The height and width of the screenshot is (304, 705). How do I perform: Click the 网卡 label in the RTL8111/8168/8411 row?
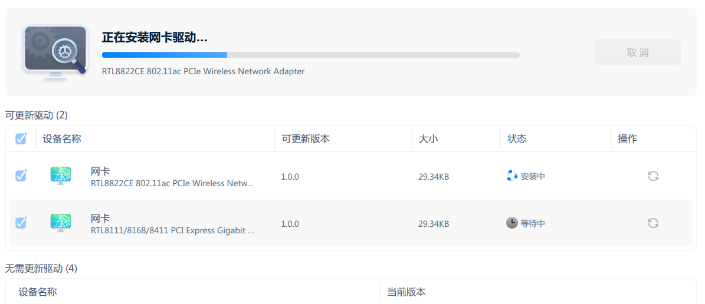(x=100, y=218)
